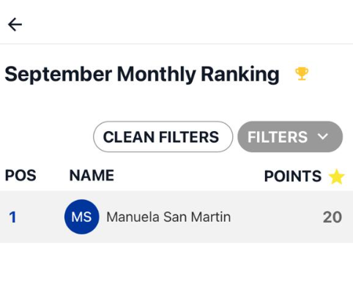353x284 pixels.
Task: Go back using the left arrow
Action: tap(15, 24)
